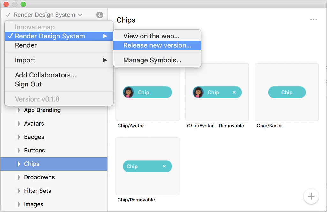
Task: Select Images in the sidebar list
Action: click(54, 204)
